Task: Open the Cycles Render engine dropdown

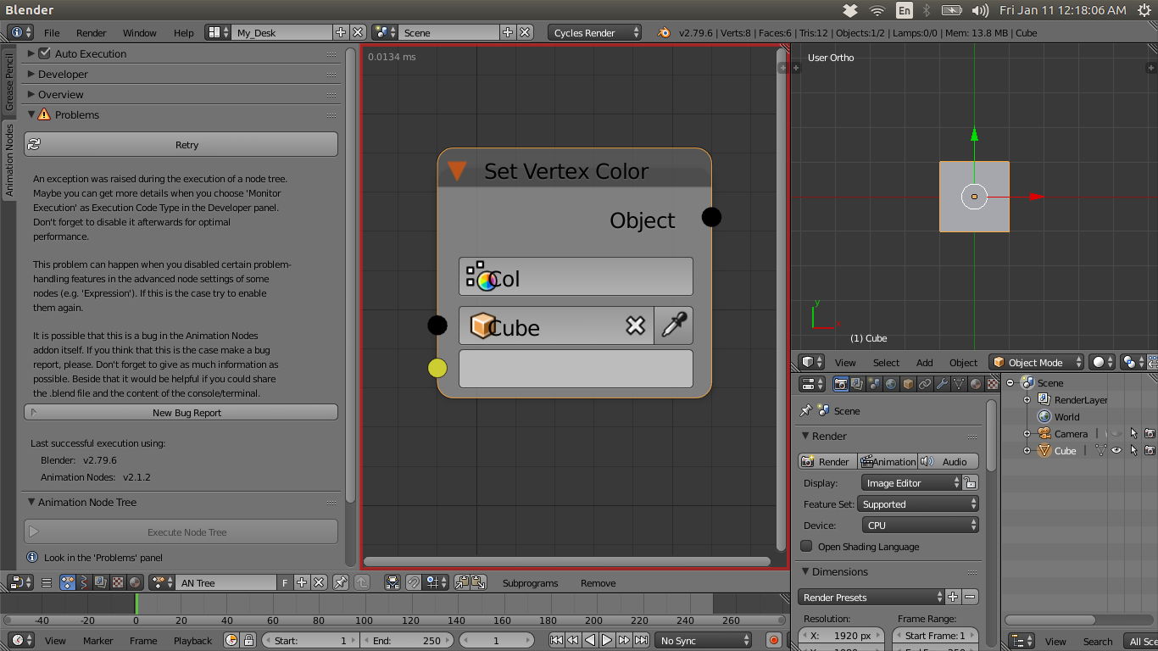Action: (x=594, y=32)
